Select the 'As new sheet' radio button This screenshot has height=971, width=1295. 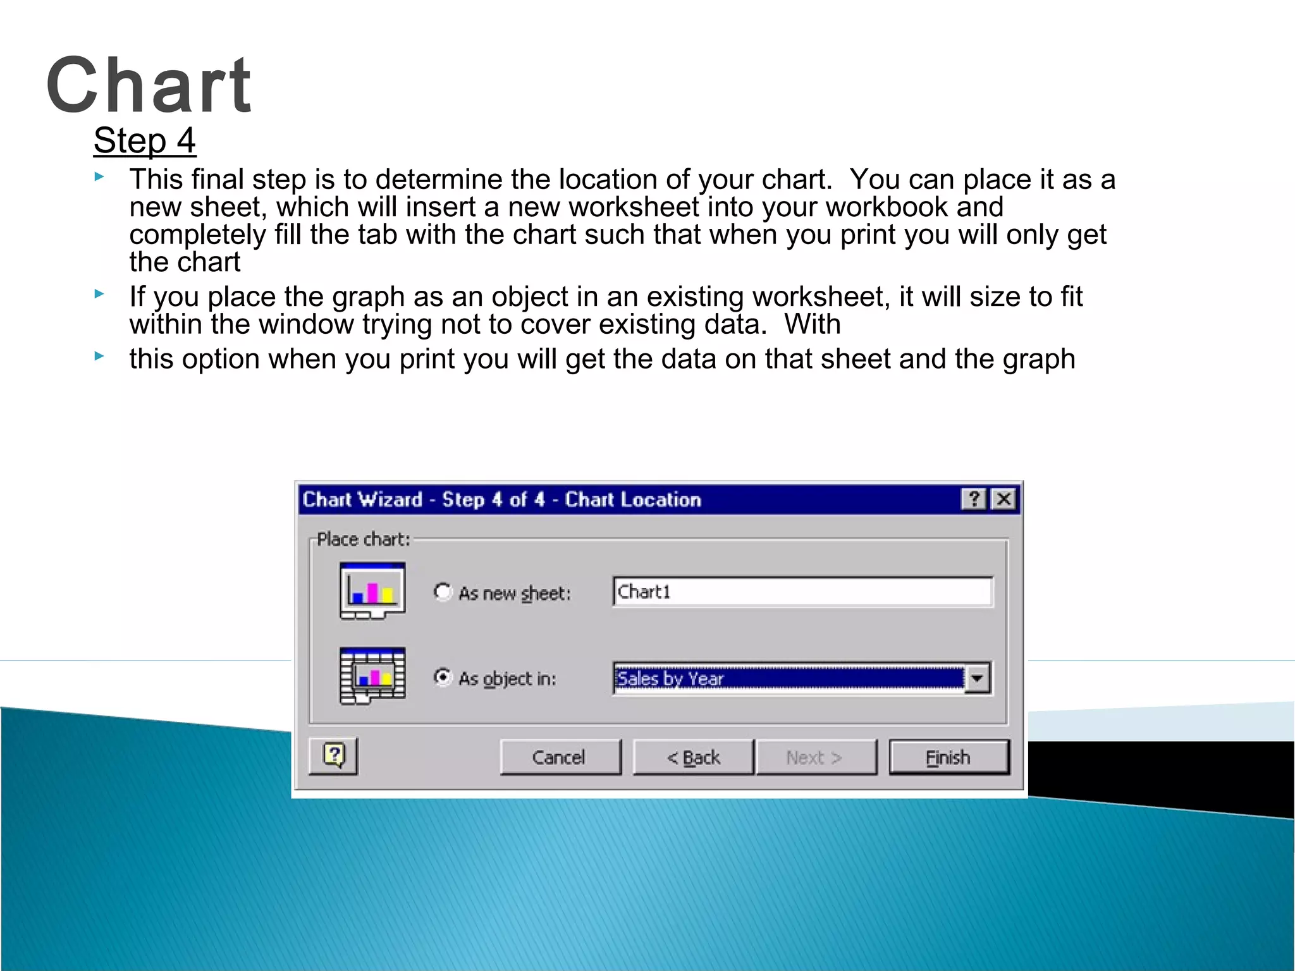tap(443, 592)
